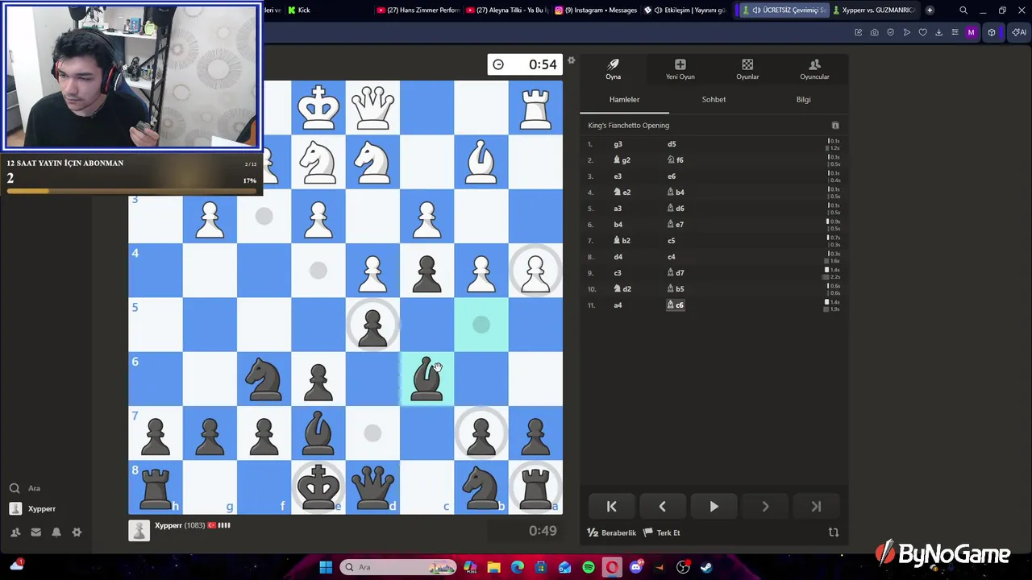1032x580 pixels.
Task: Click the highlighted b5 square
Action: tap(481, 325)
